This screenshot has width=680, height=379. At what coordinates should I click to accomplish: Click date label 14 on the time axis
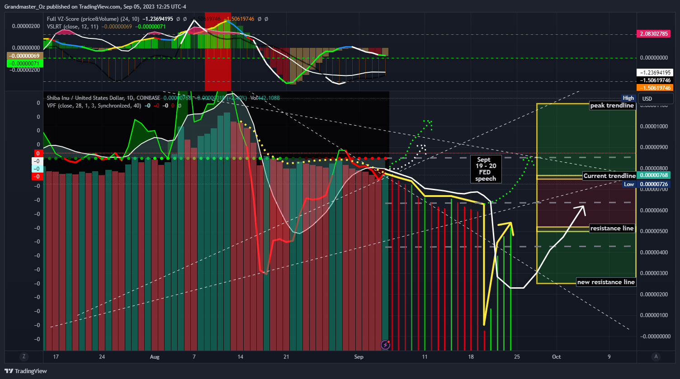240,357
